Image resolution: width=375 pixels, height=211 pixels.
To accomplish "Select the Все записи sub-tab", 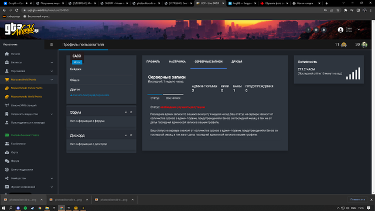I will [x=173, y=98].
